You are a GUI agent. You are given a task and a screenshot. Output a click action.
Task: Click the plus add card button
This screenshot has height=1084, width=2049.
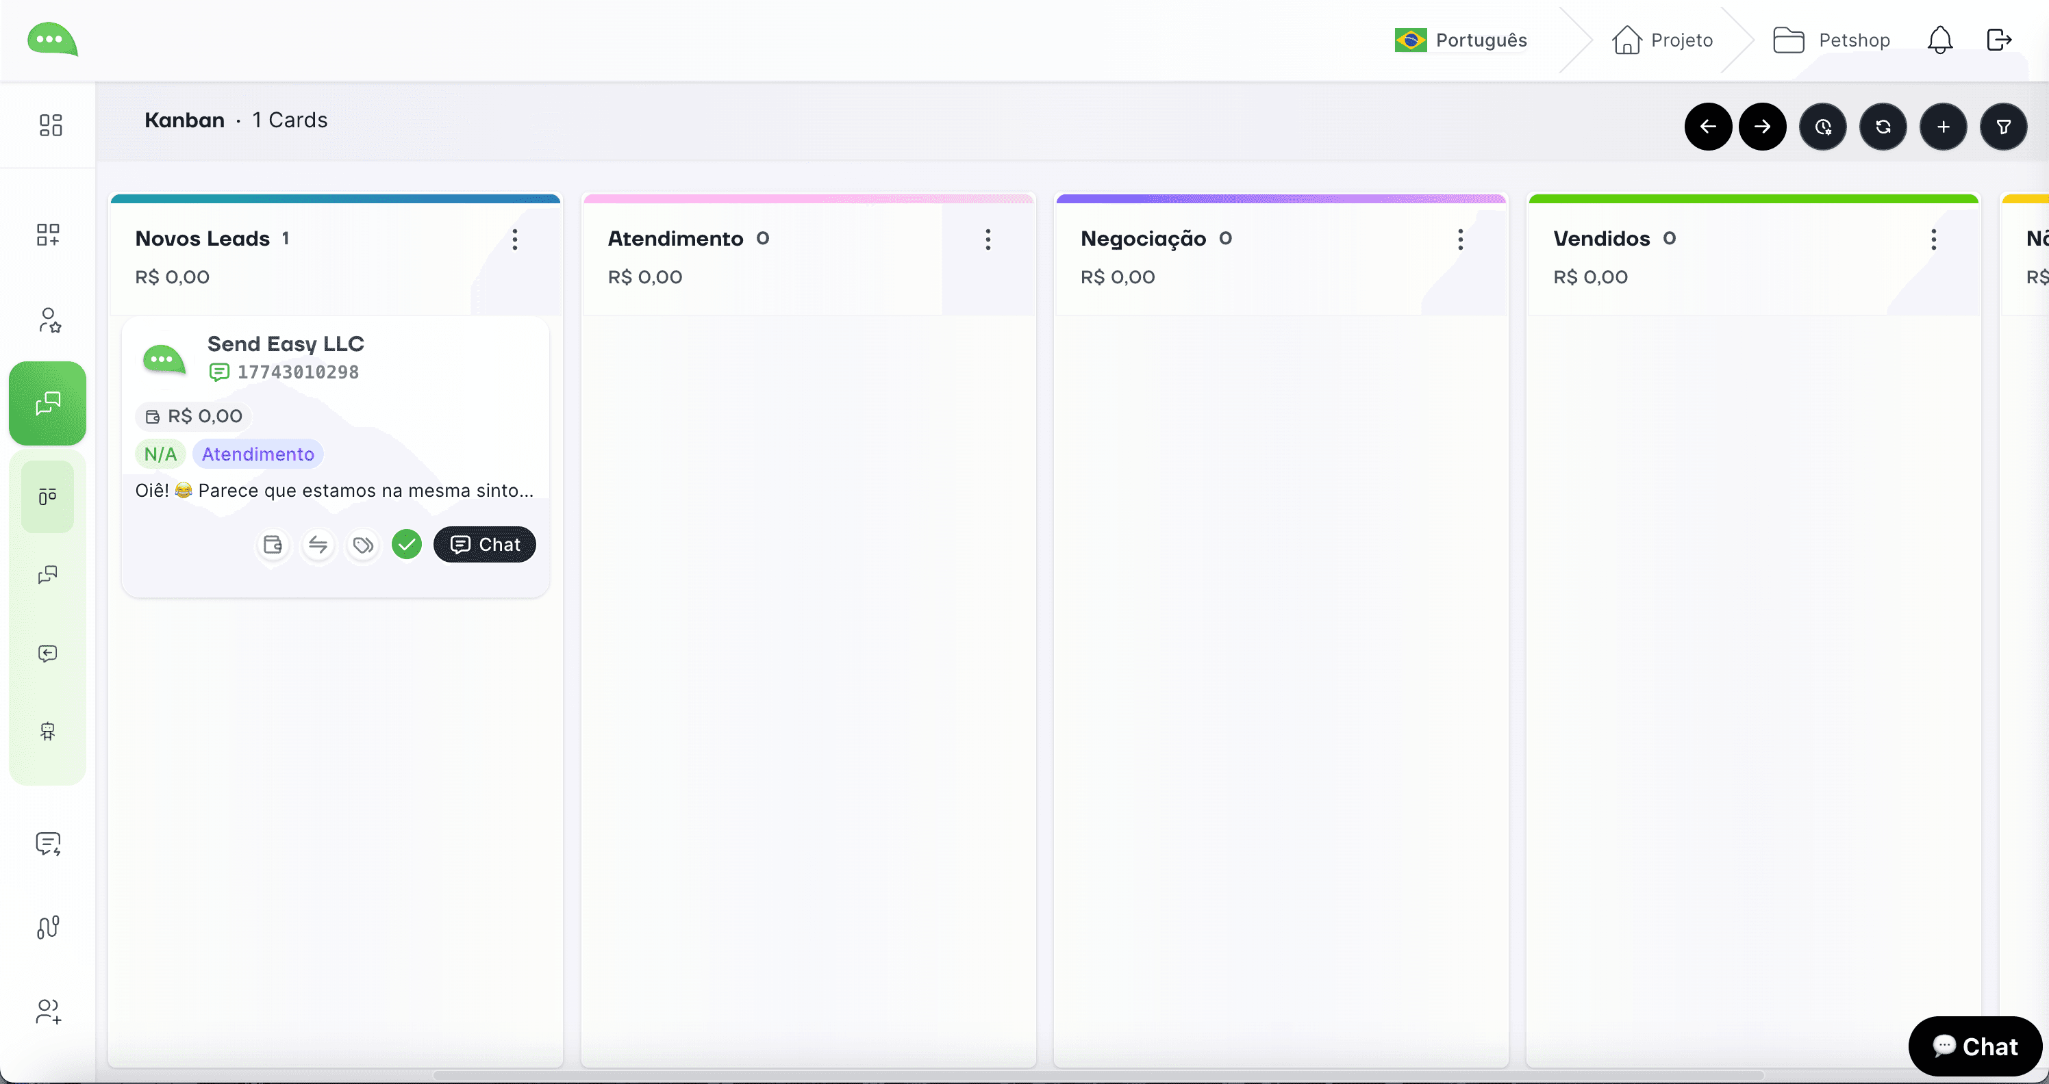point(1942,127)
